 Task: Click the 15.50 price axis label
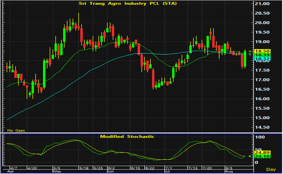pos(262,109)
